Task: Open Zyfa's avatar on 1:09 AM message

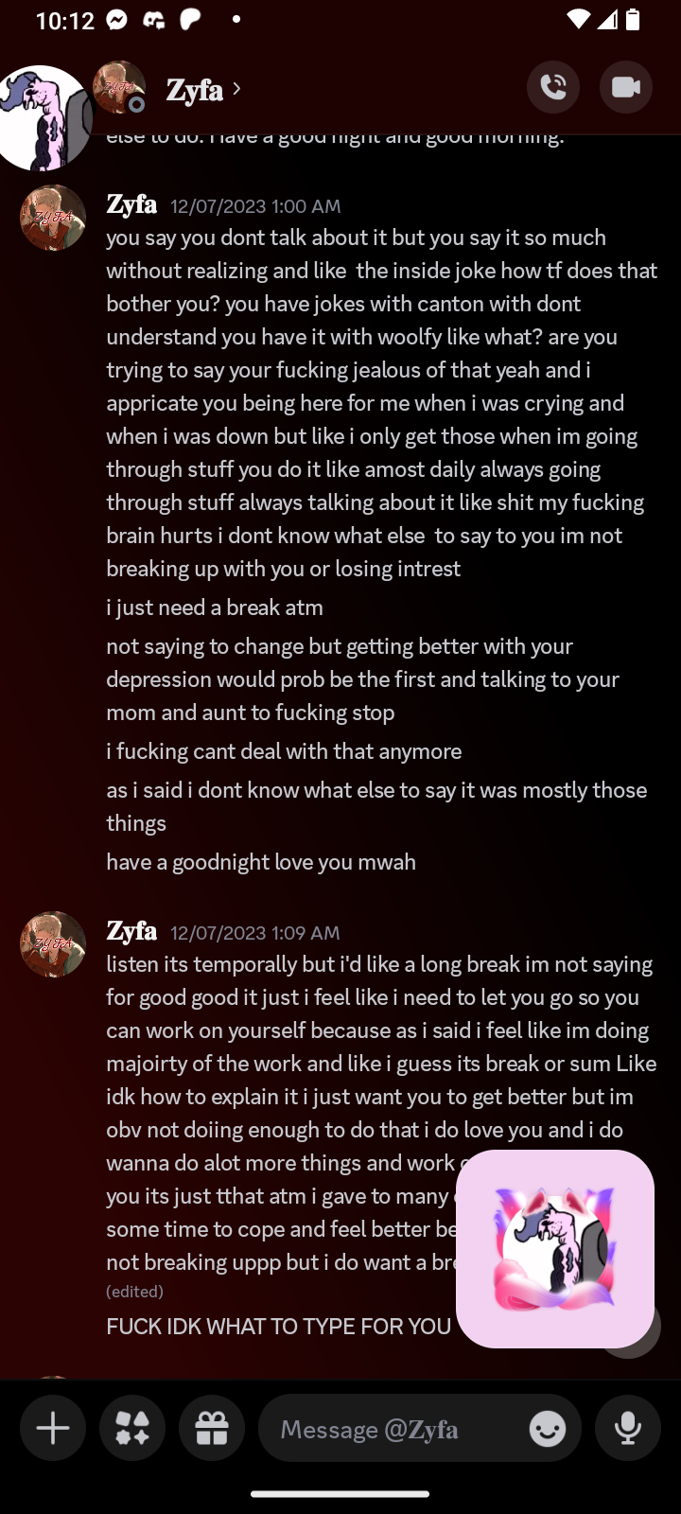Action: tap(53, 944)
